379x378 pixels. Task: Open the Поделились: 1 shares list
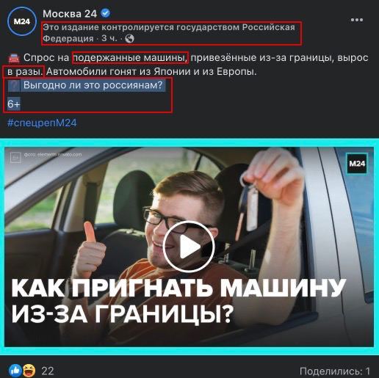pyautogui.click(x=335, y=371)
